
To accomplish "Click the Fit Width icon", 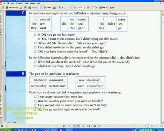I will pyautogui.click(x=70, y=8).
